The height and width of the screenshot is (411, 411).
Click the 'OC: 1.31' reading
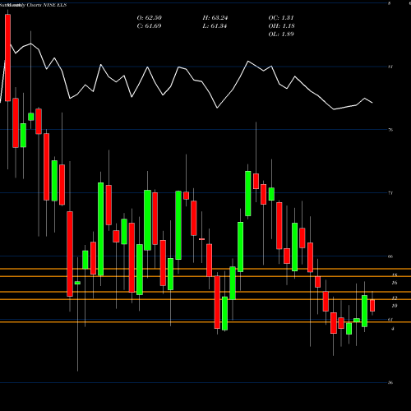pyautogui.click(x=281, y=18)
